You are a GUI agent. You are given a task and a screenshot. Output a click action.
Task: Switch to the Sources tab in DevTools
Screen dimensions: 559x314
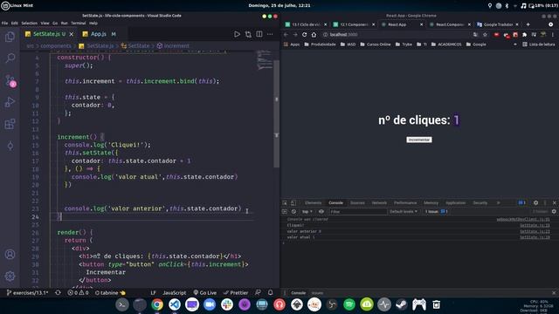click(x=357, y=202)
